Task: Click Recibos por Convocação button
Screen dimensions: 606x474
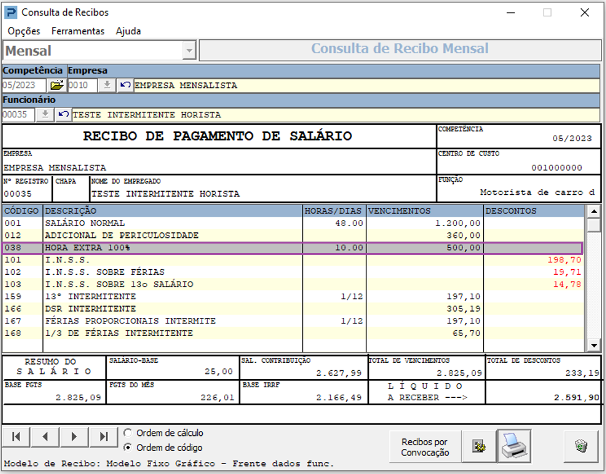Action: coord(425,447)
